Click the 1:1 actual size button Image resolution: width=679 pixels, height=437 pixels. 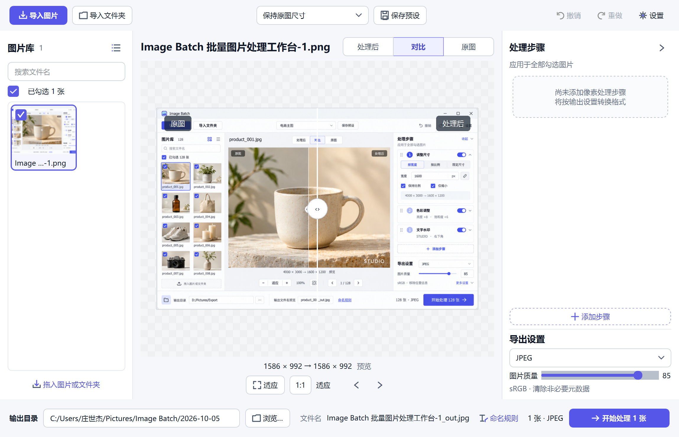(300, 385)
